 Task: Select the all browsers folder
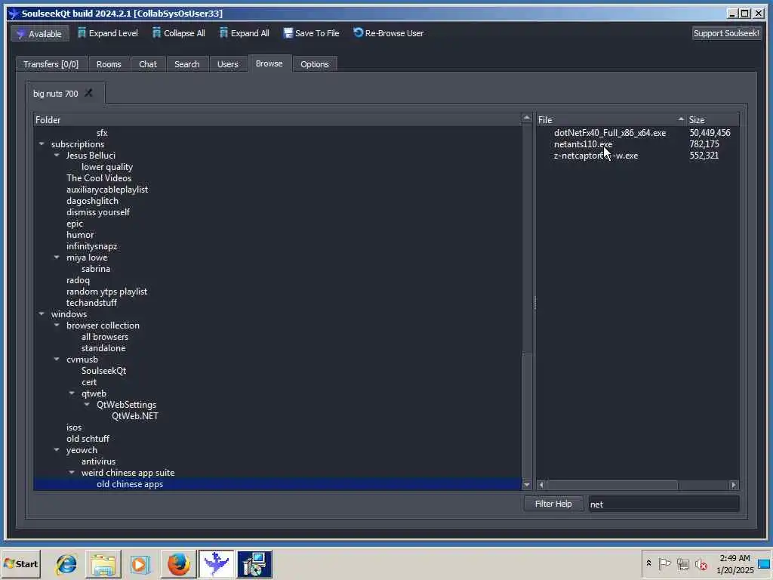click(104, 337)
